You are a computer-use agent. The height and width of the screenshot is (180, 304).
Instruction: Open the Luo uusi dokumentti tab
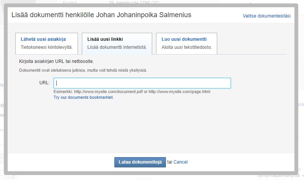187,43
